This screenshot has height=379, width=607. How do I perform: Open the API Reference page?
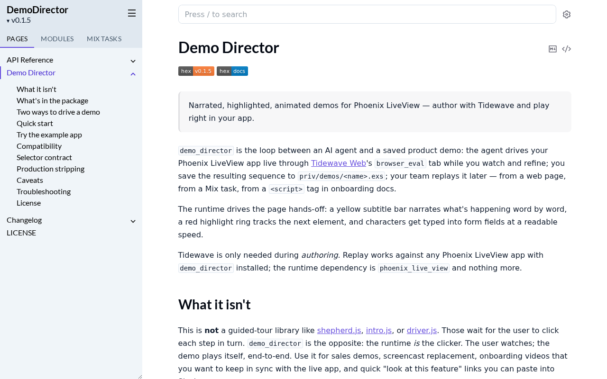point(30,60)
